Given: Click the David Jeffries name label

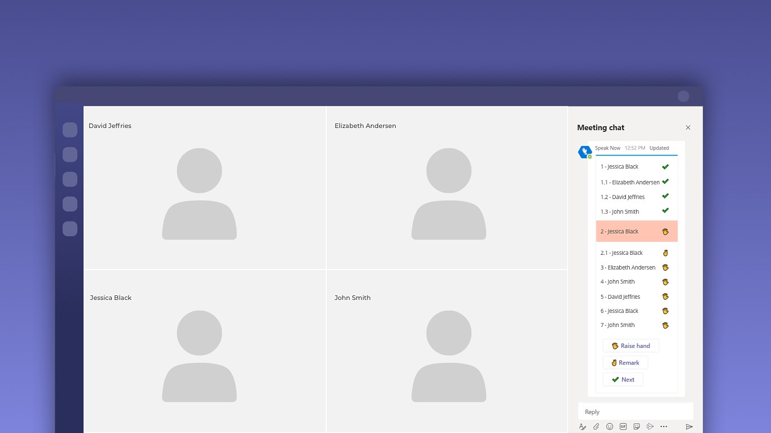Looking at the screenshot, I should [110, 126].
